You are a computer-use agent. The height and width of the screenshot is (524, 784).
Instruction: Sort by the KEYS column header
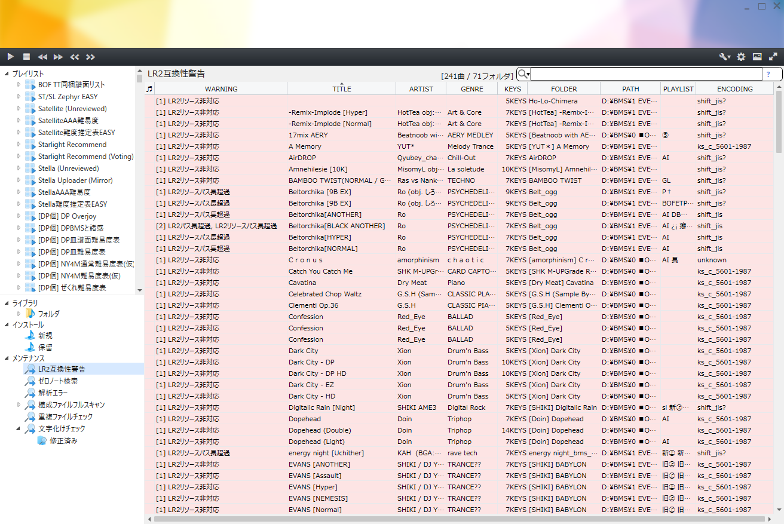pyautogui.click(x=513, y=89)
